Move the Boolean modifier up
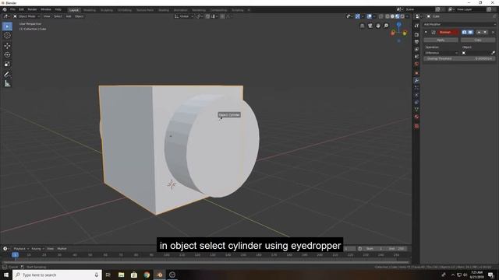Image resolution: width=499 pixels, height=280 pixels. pos(479,32)
